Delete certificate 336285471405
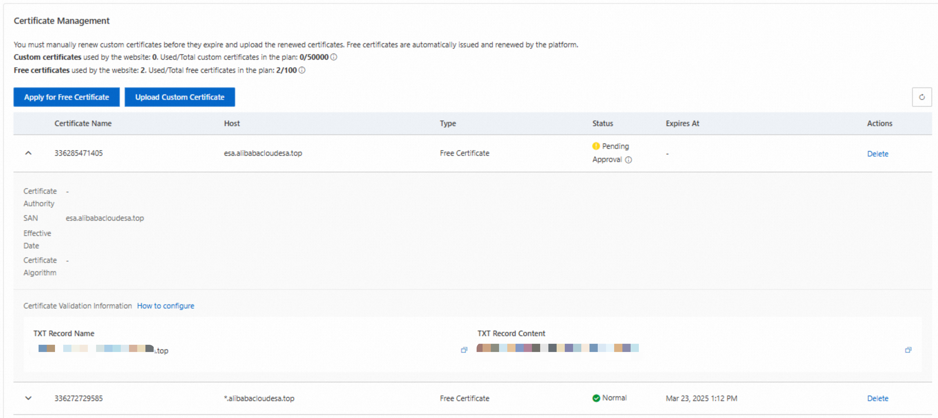Viewport: 938px width, 418px height. click(x=877, y=153)
